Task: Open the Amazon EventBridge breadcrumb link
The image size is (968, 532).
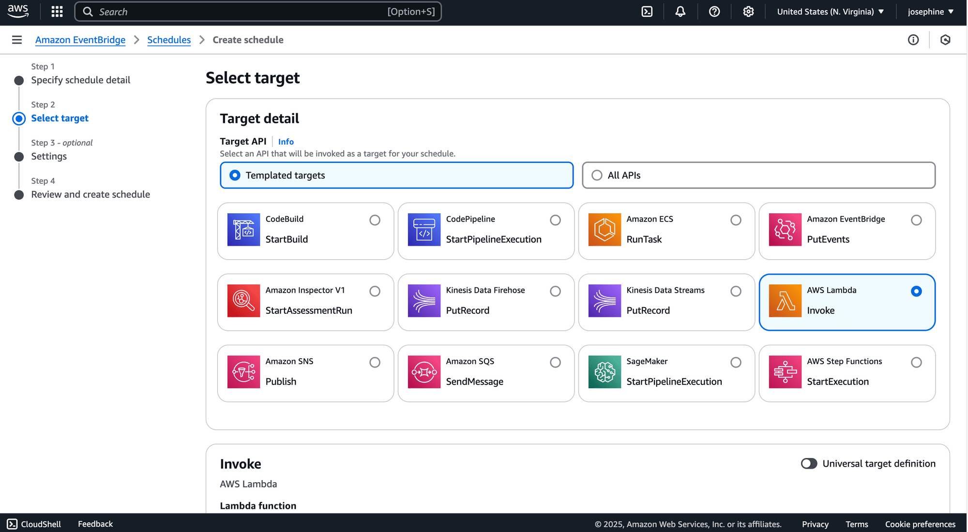Action: tap(80, 40)
